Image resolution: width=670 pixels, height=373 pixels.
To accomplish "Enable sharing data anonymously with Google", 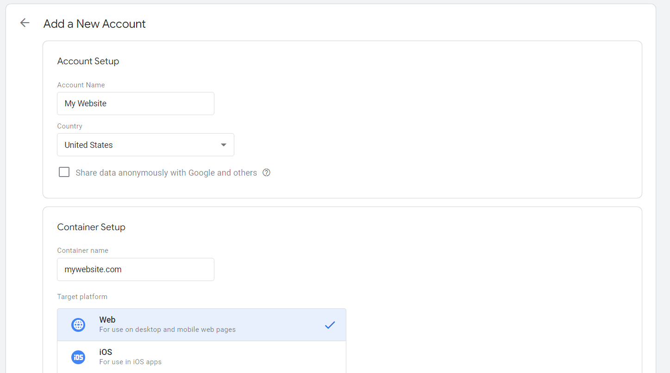I will tap(64, 171).
